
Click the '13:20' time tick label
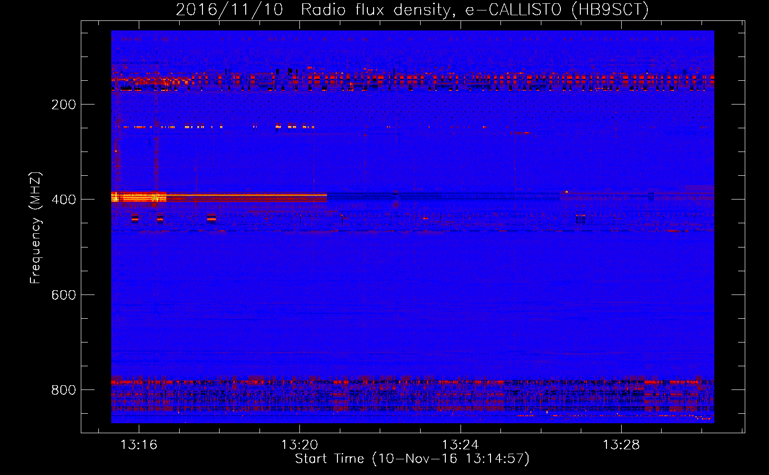pos(299,445)
